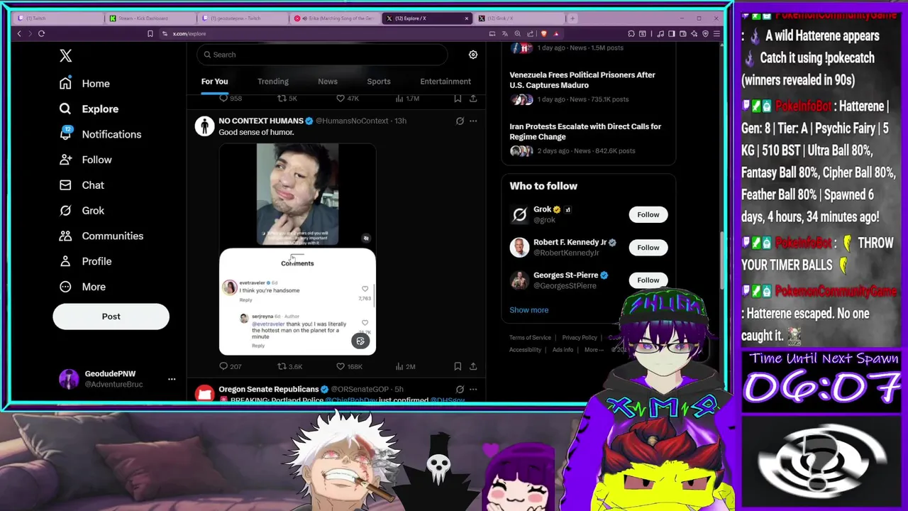
Task: Click the X search input field
Action: point(323,55)
